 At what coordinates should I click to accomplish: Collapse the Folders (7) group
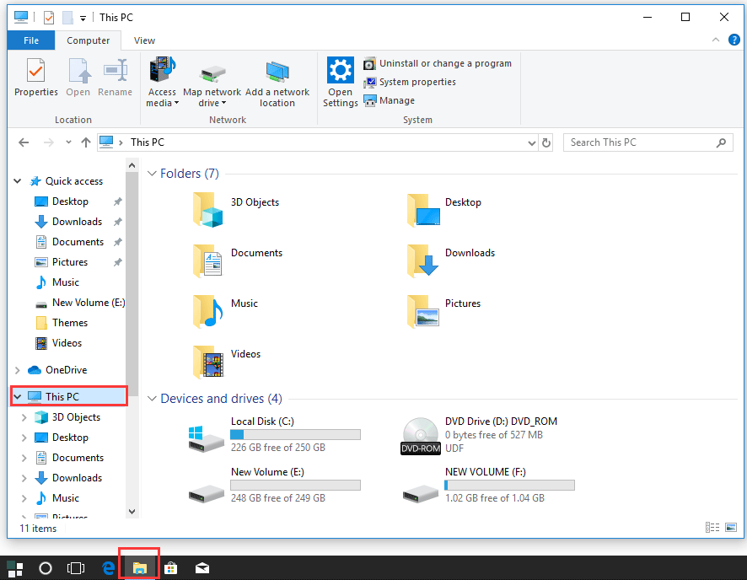[152, 174]
